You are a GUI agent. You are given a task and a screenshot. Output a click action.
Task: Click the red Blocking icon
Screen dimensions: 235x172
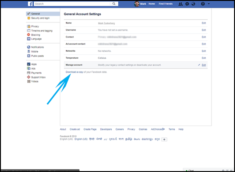click(x=28, y=35)
